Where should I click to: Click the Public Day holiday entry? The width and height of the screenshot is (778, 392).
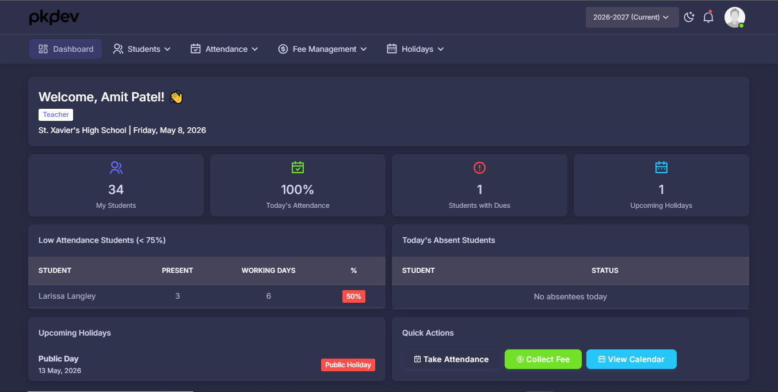59,359
